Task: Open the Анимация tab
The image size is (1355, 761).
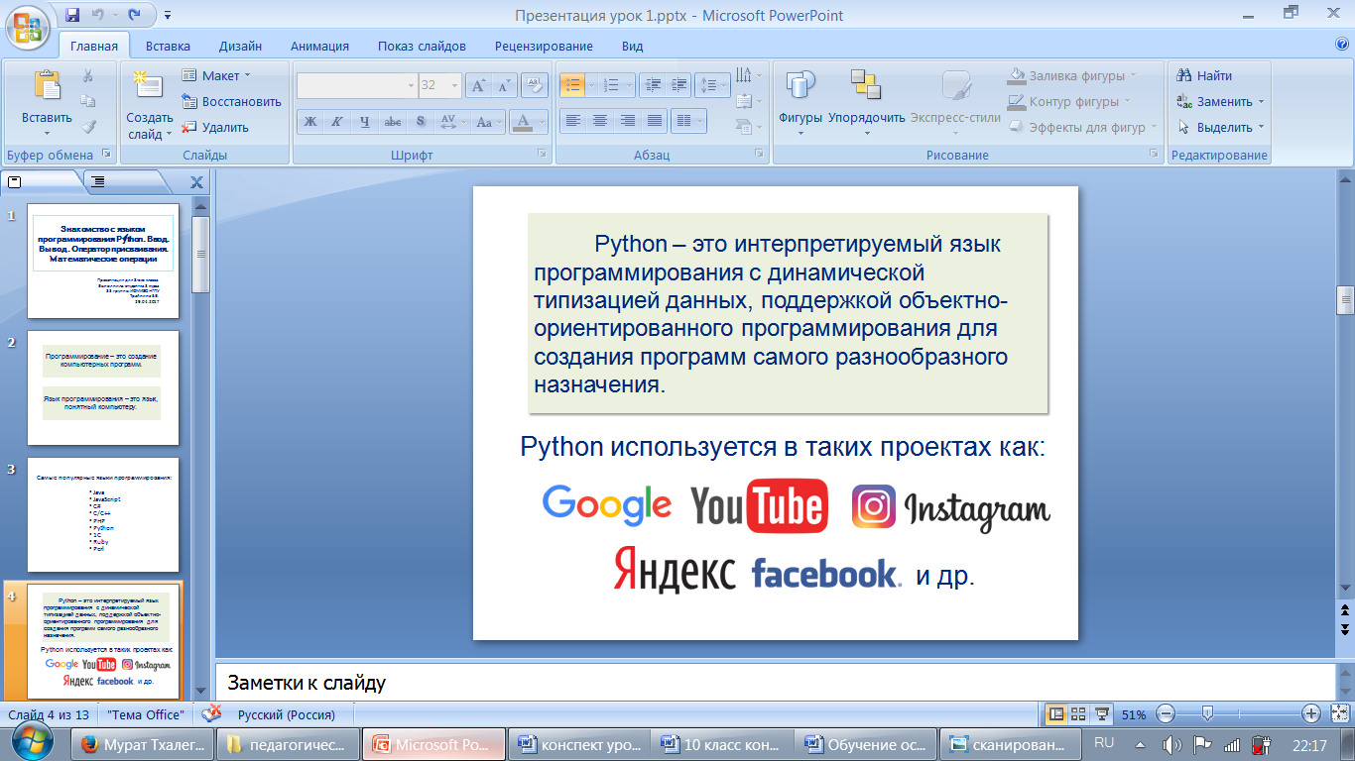Action: [x=319, y=46]
